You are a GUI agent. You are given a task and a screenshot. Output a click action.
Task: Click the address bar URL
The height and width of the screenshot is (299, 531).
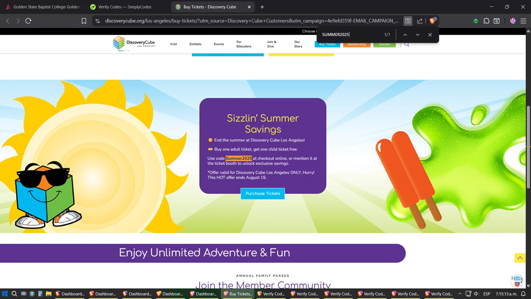252,21
